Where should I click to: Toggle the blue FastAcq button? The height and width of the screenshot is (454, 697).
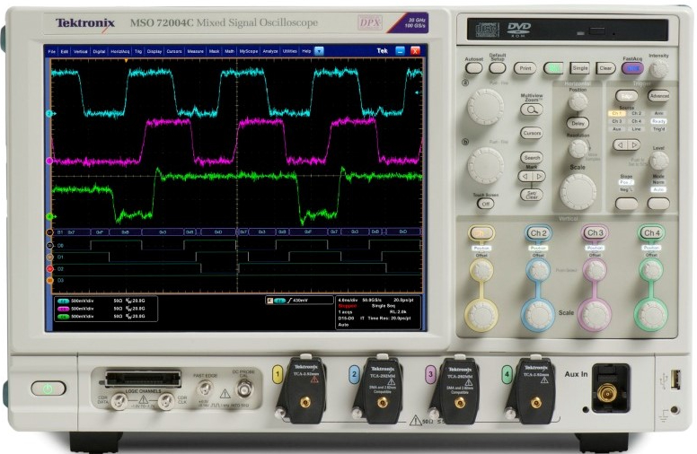point(633,68)
